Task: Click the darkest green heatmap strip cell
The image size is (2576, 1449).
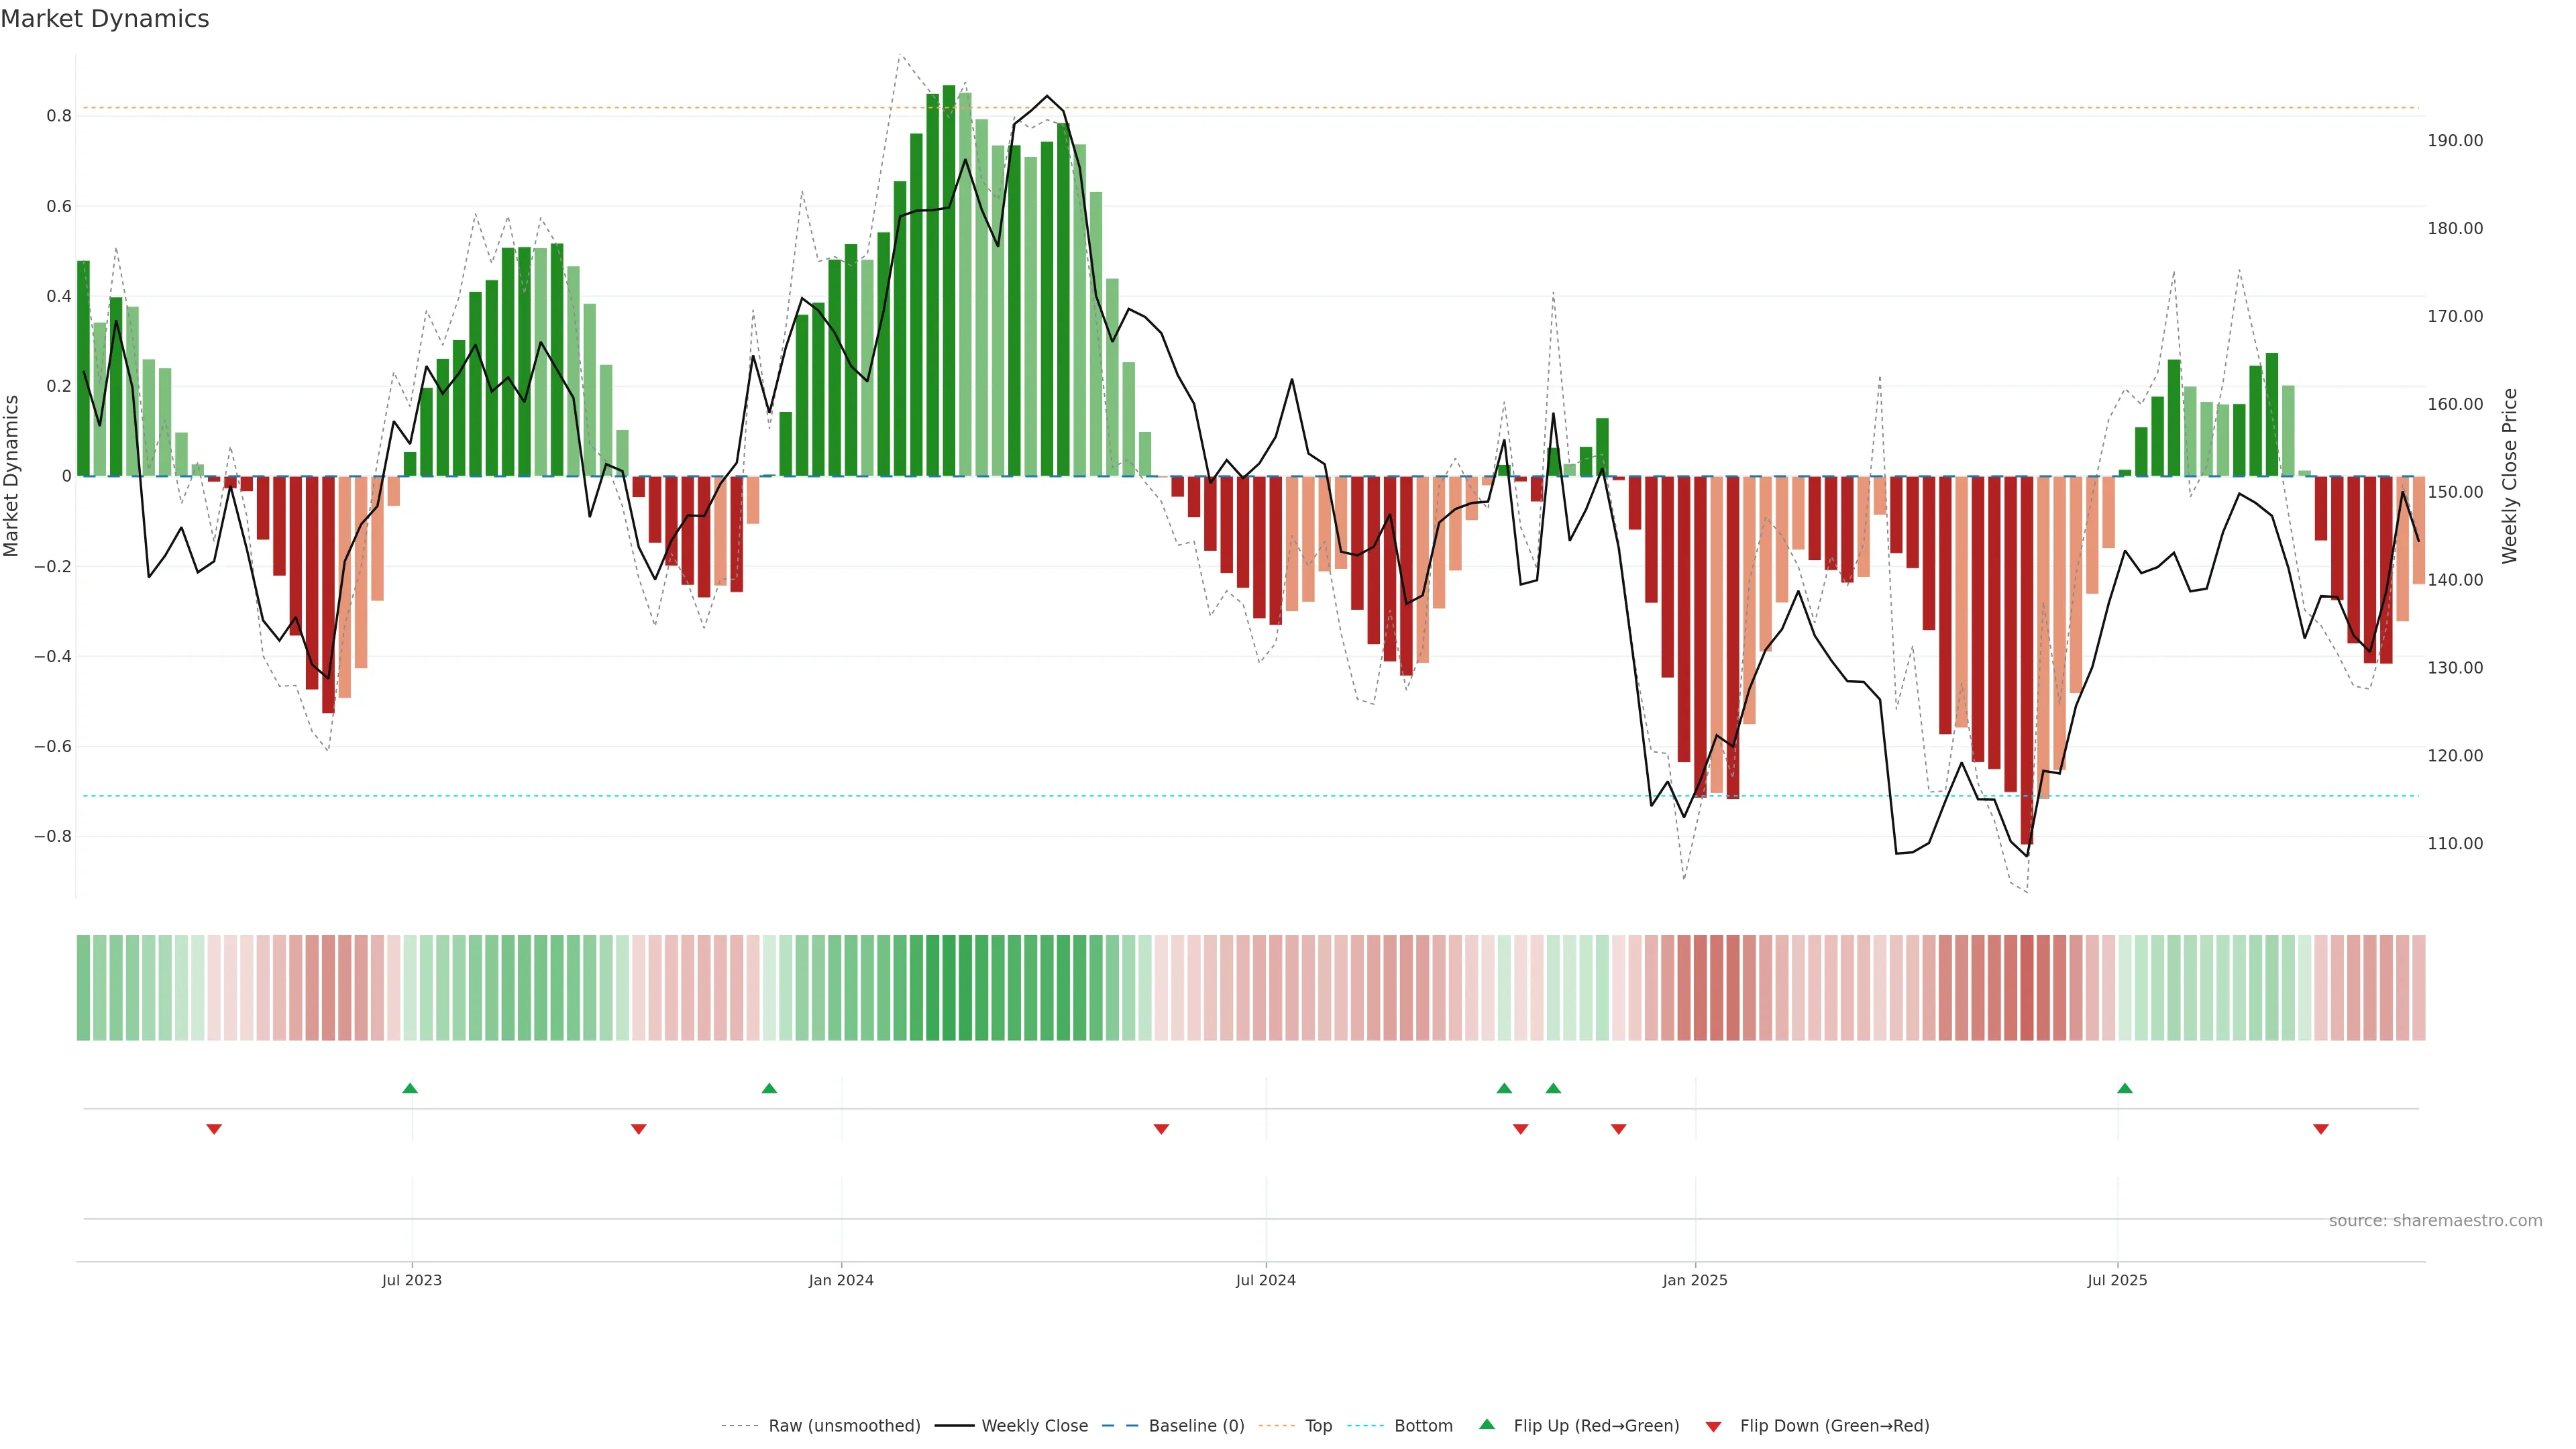Action: coord(949,988)
